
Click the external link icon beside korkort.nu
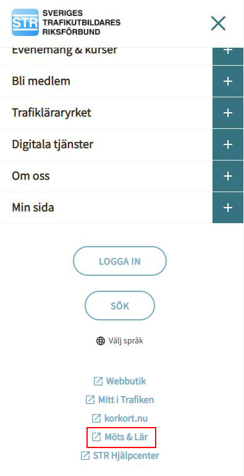[x=96, y=418]
